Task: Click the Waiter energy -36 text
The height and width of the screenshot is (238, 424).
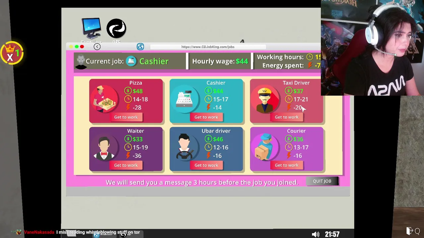Action: 137,156
